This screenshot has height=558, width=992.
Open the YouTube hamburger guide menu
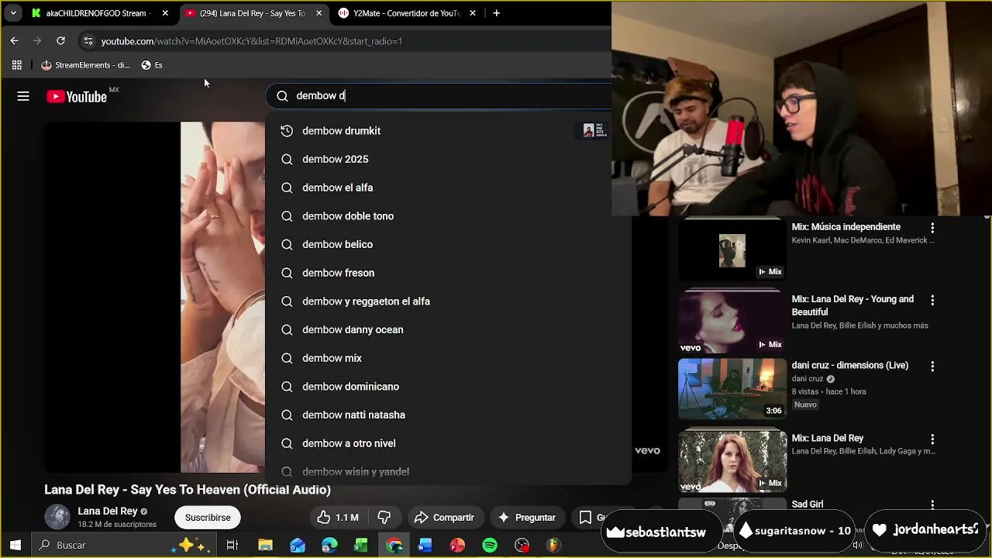[x=23, y=96]
